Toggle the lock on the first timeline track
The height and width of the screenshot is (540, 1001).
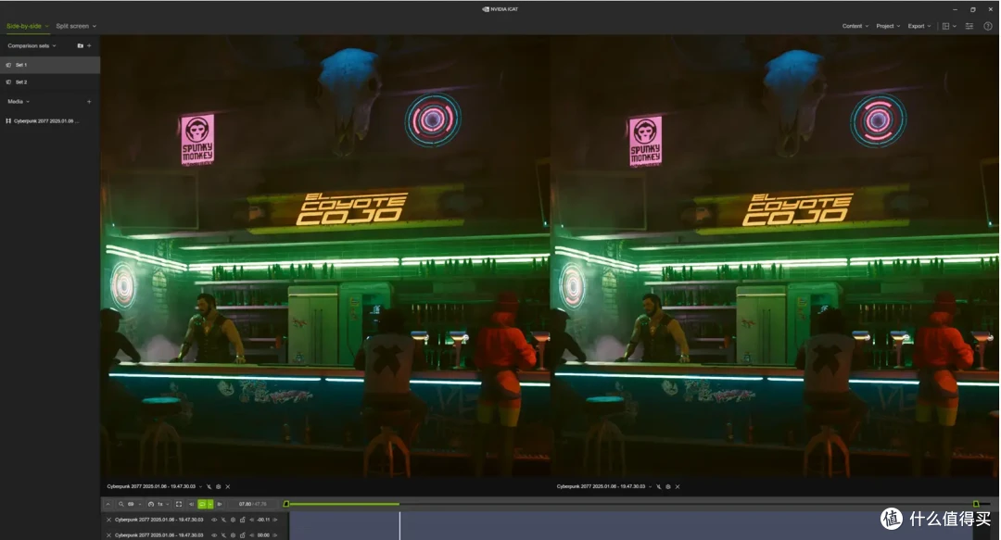(x=243, y=521)
